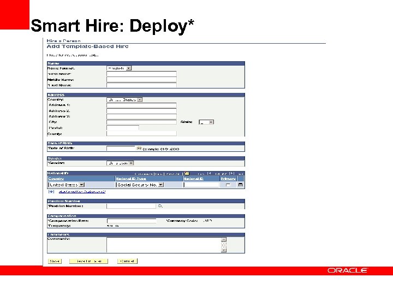Click the Last Name input field
Image resolution: width=393 pixels, height=295 pixels.
click(141, 85)
